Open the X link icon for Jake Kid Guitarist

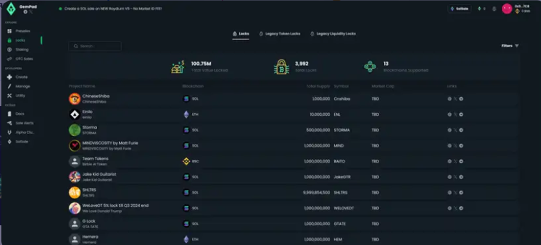455,177
